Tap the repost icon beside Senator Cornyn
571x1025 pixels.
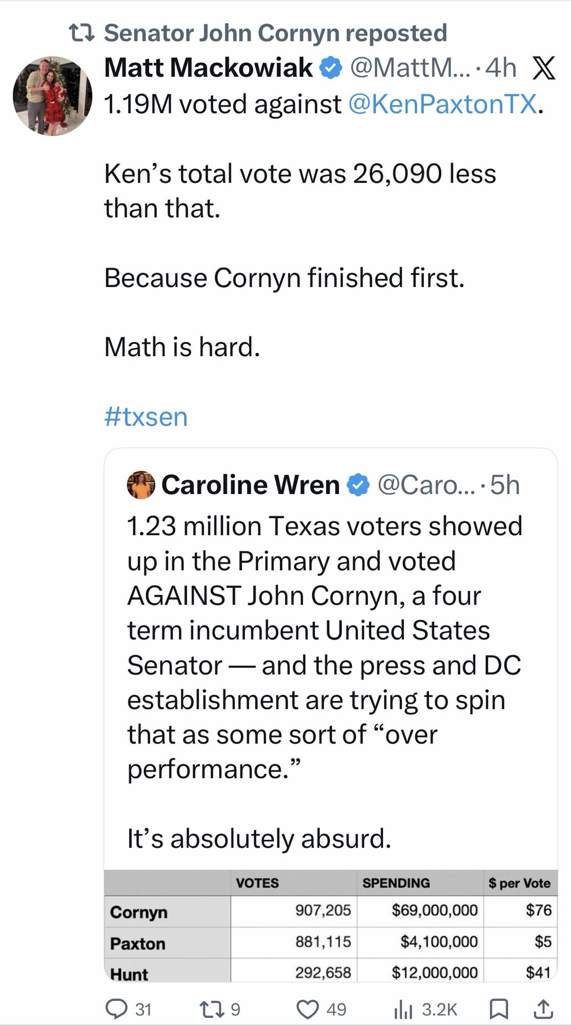(x=82, y=33)
